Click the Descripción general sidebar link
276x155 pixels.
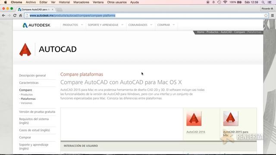point(32,75)
